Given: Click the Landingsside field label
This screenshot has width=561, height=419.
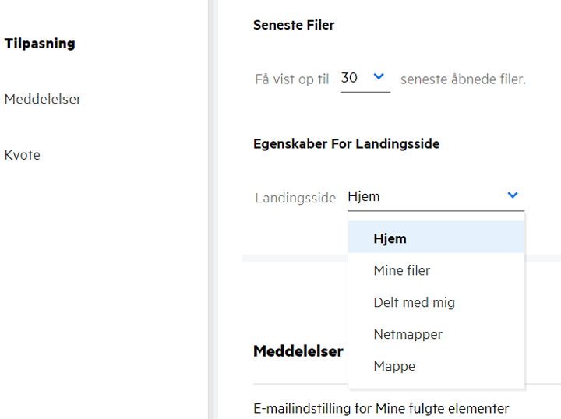Looking at the screenshot, I should coord(295,197).
